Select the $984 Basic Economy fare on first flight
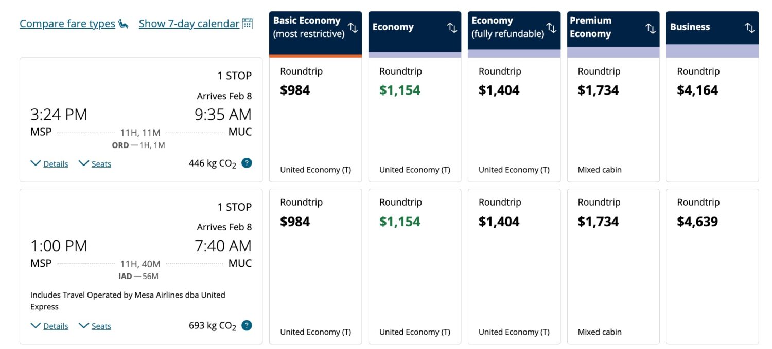Image resolution: width=772 pixels, height=349 pixels. tap(315, 118)
